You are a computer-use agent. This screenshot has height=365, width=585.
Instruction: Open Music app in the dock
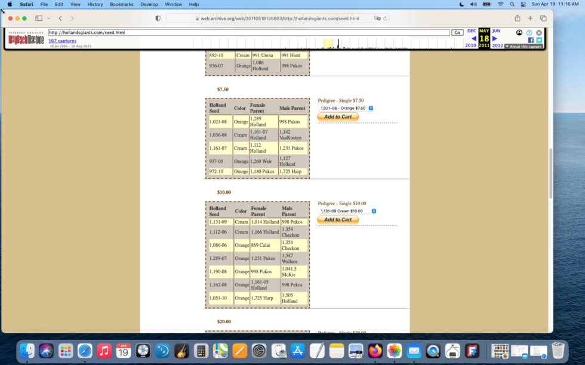(104, 351)
